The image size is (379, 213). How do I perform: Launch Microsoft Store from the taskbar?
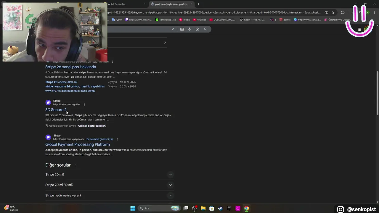point(212,208)
